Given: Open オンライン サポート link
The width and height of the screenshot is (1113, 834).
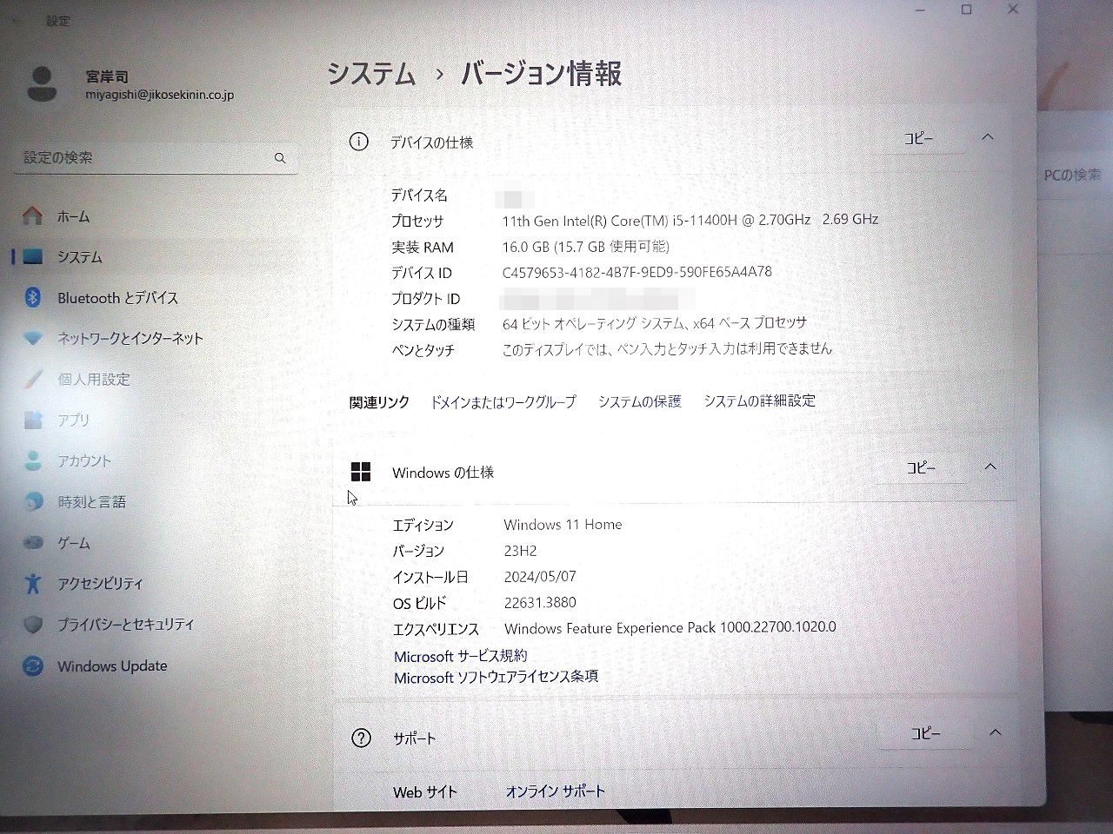Looking at the screenshot, I should (x=556, y=791).
